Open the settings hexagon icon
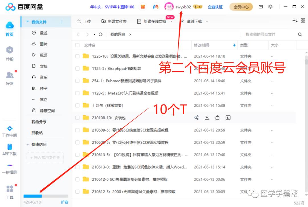This screenshot has width=308, height=207. [x=270, y=7]
